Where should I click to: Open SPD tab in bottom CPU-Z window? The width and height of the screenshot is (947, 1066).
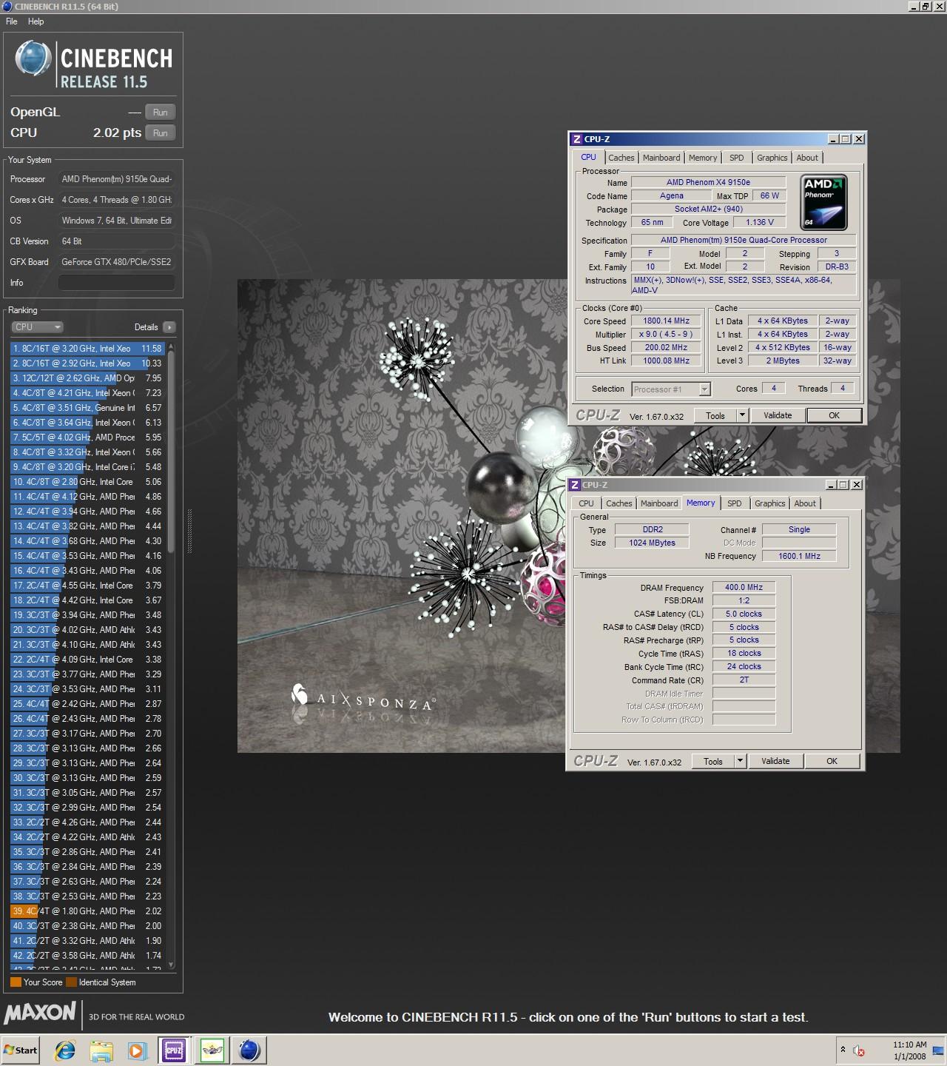(734, 503)
